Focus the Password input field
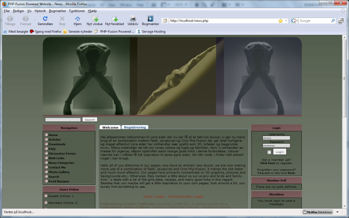The image size is (349, 218). click(276, 145)
